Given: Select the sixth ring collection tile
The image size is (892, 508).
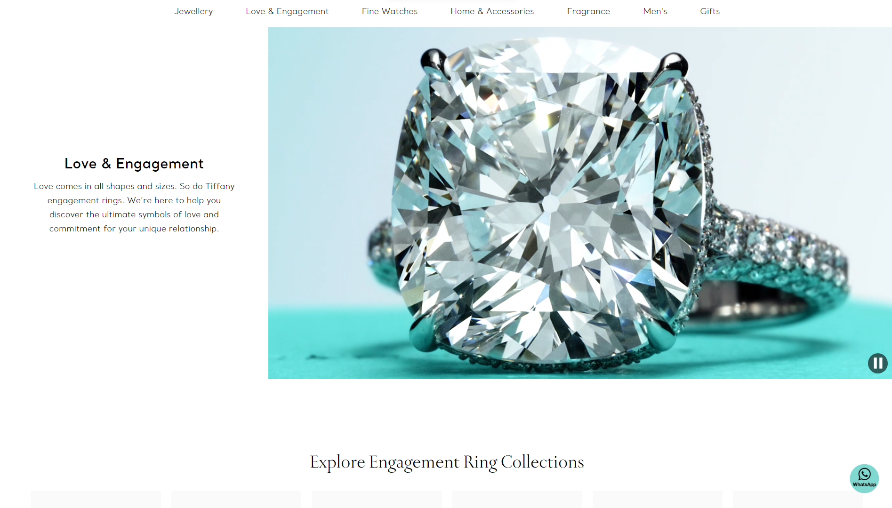Looking at the screenshot, I should coord(798,499).
